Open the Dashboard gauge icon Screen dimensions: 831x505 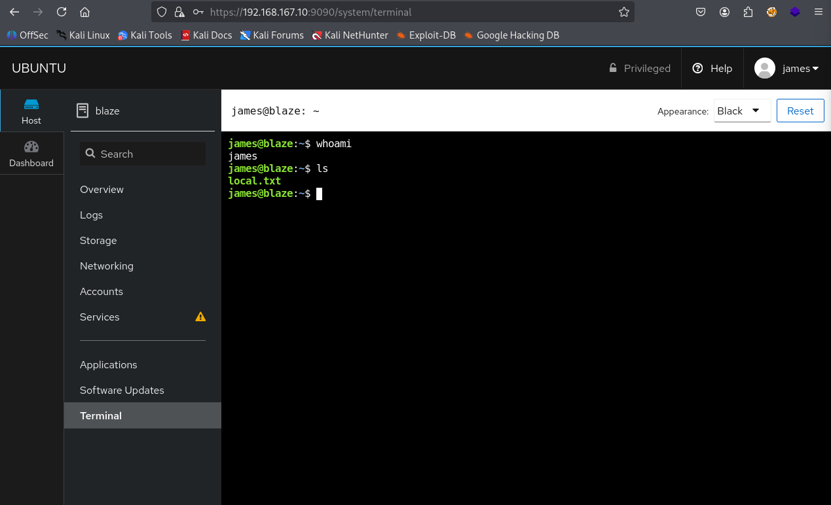click(x=31, y=147)
